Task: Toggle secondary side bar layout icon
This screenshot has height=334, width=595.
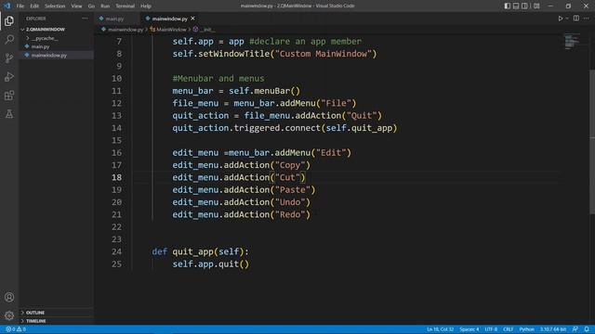Action: click(x=524, y=6)
